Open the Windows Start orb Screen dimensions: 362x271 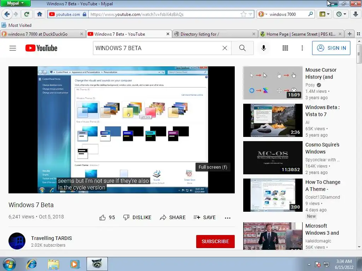9,264
